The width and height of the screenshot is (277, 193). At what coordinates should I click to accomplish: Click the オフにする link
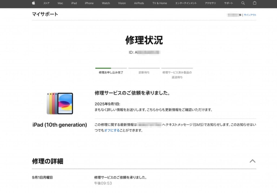(112, 130)
